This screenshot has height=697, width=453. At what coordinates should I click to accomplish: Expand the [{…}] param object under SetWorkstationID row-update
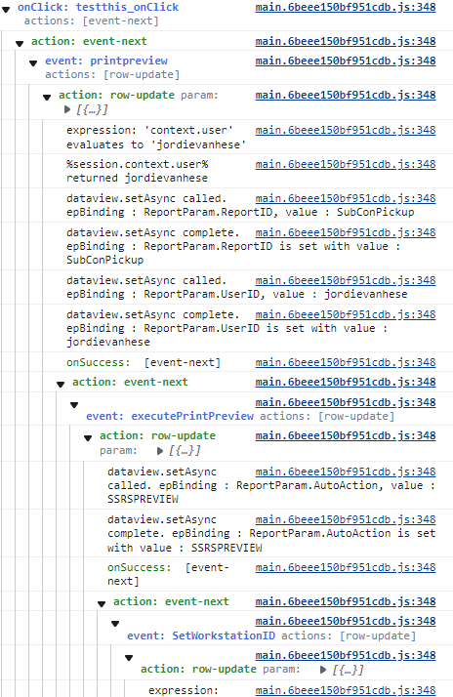[323, 670]
